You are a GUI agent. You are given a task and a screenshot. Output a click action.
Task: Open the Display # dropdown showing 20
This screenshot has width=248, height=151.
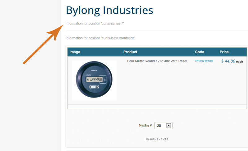tap(163, 126)
